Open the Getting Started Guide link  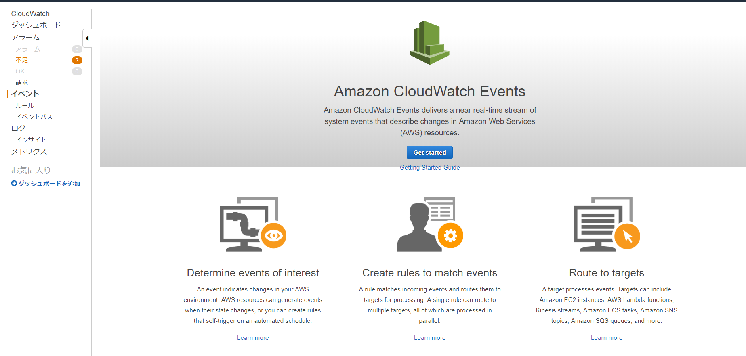(x=430, y=168)
